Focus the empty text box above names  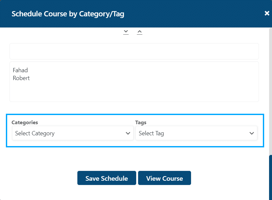(x=134, y=51)
